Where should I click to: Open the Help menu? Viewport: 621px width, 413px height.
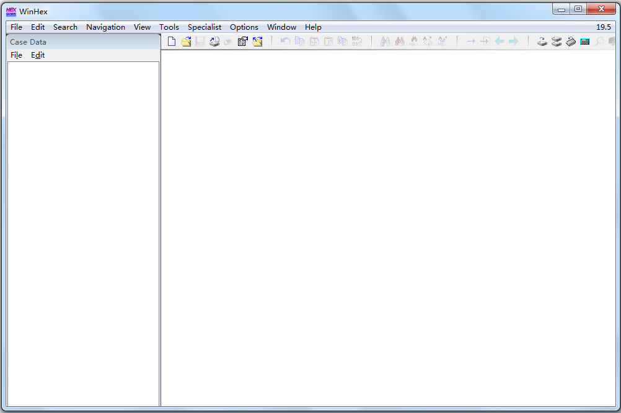(x=313, y=27)
